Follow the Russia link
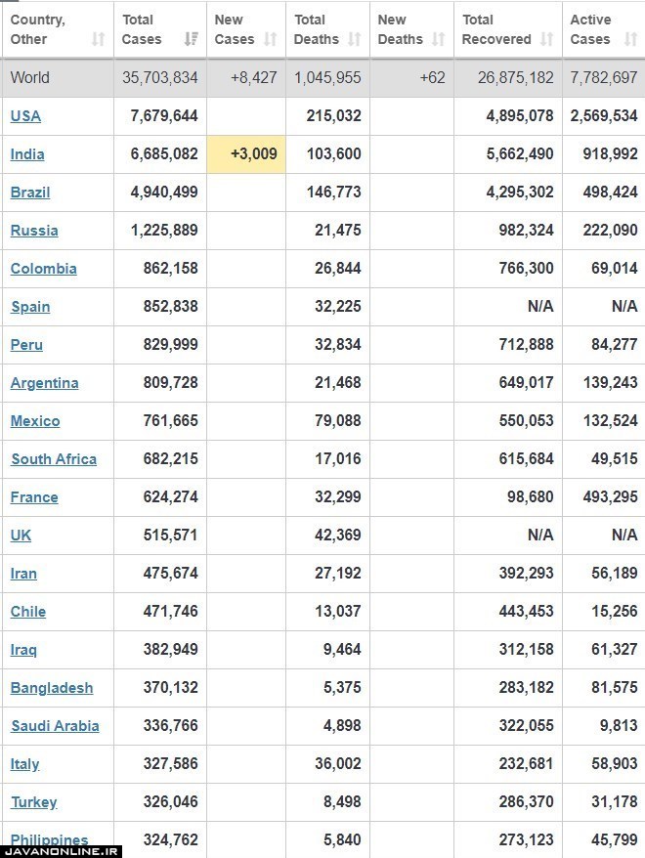The width and height of the screenshot is (645, 858). point(34,231)
